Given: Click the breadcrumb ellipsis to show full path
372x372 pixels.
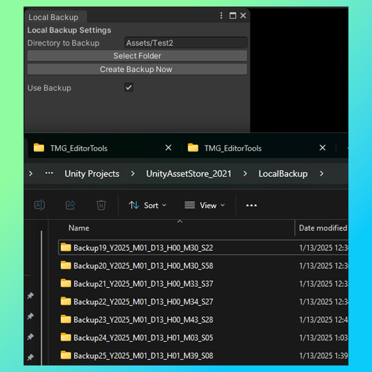Looking at the screenshot, I should pos(49,173).
